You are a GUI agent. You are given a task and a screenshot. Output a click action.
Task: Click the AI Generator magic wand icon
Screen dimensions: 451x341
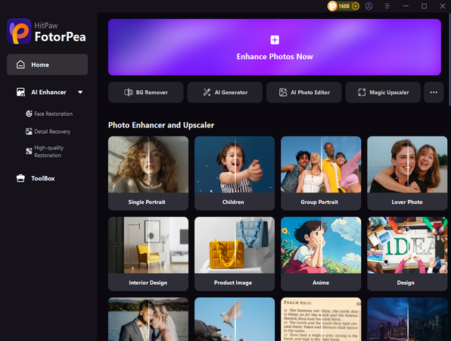point(207,92)
